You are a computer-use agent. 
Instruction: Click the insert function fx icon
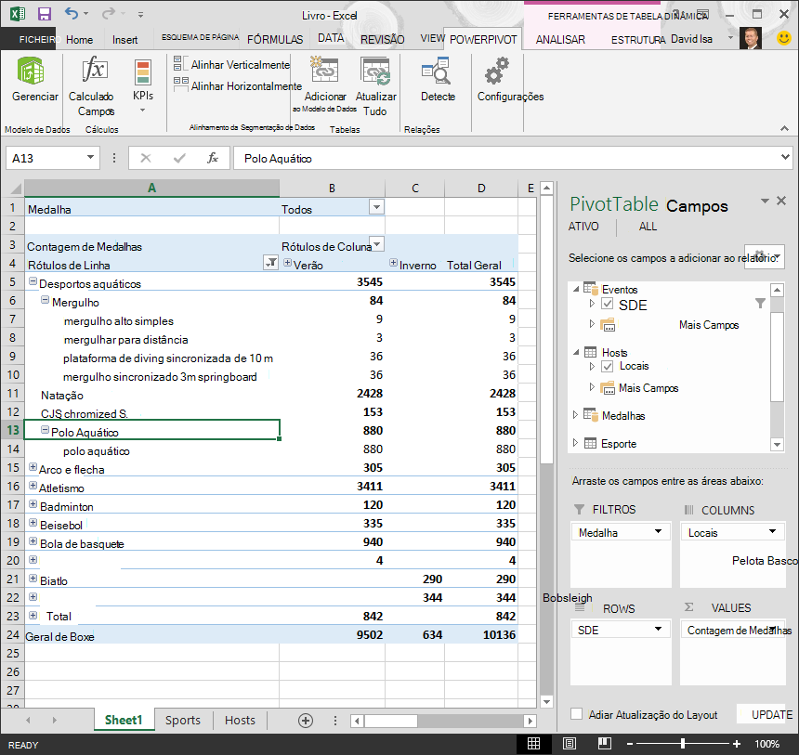click(213, 158)
